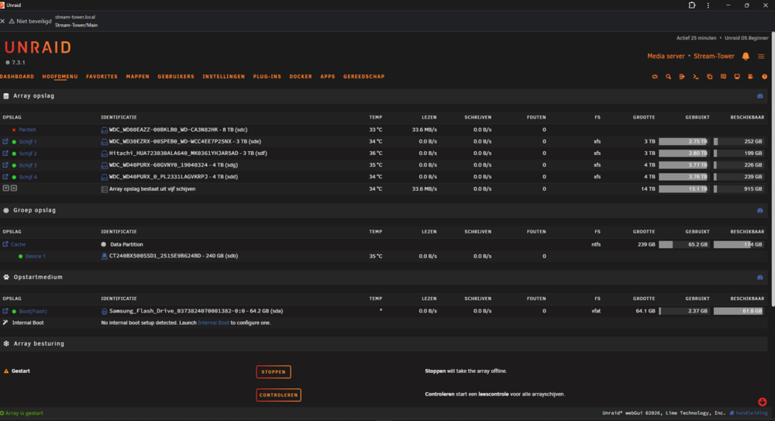This screenshot has height=421, width=775.
Task: Click the flash icon before Samsung_Flash_Drive
Action: point(105,311)
